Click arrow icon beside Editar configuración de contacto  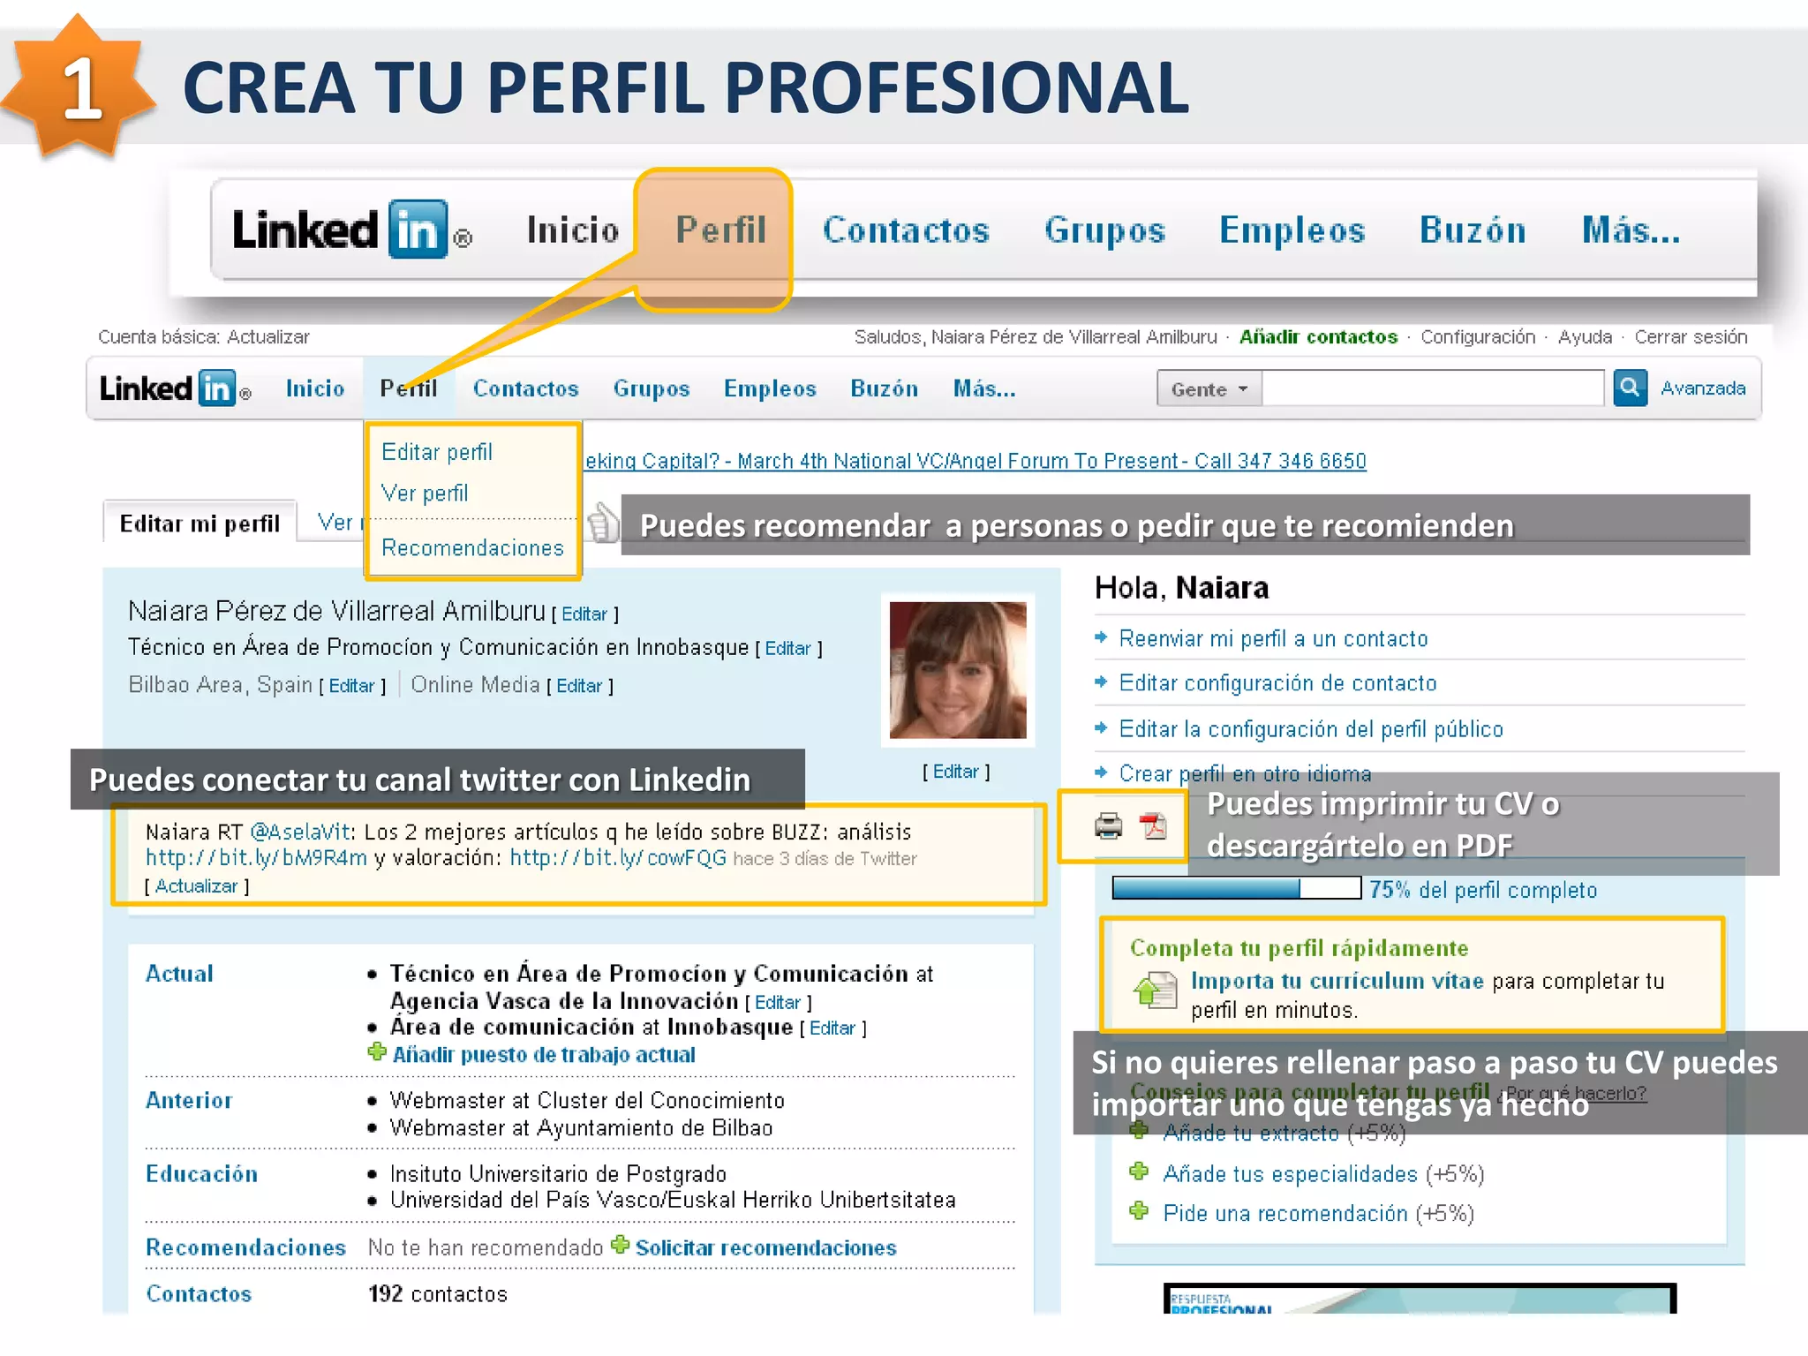pos(1101,682)
